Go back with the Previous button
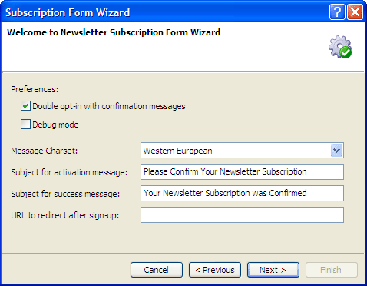367x286 pixels. [x=215, y=270]
